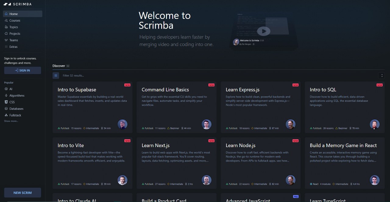Toggle the list view menu icon
This screenshot has width=390, height=202.
click(56, 75)
